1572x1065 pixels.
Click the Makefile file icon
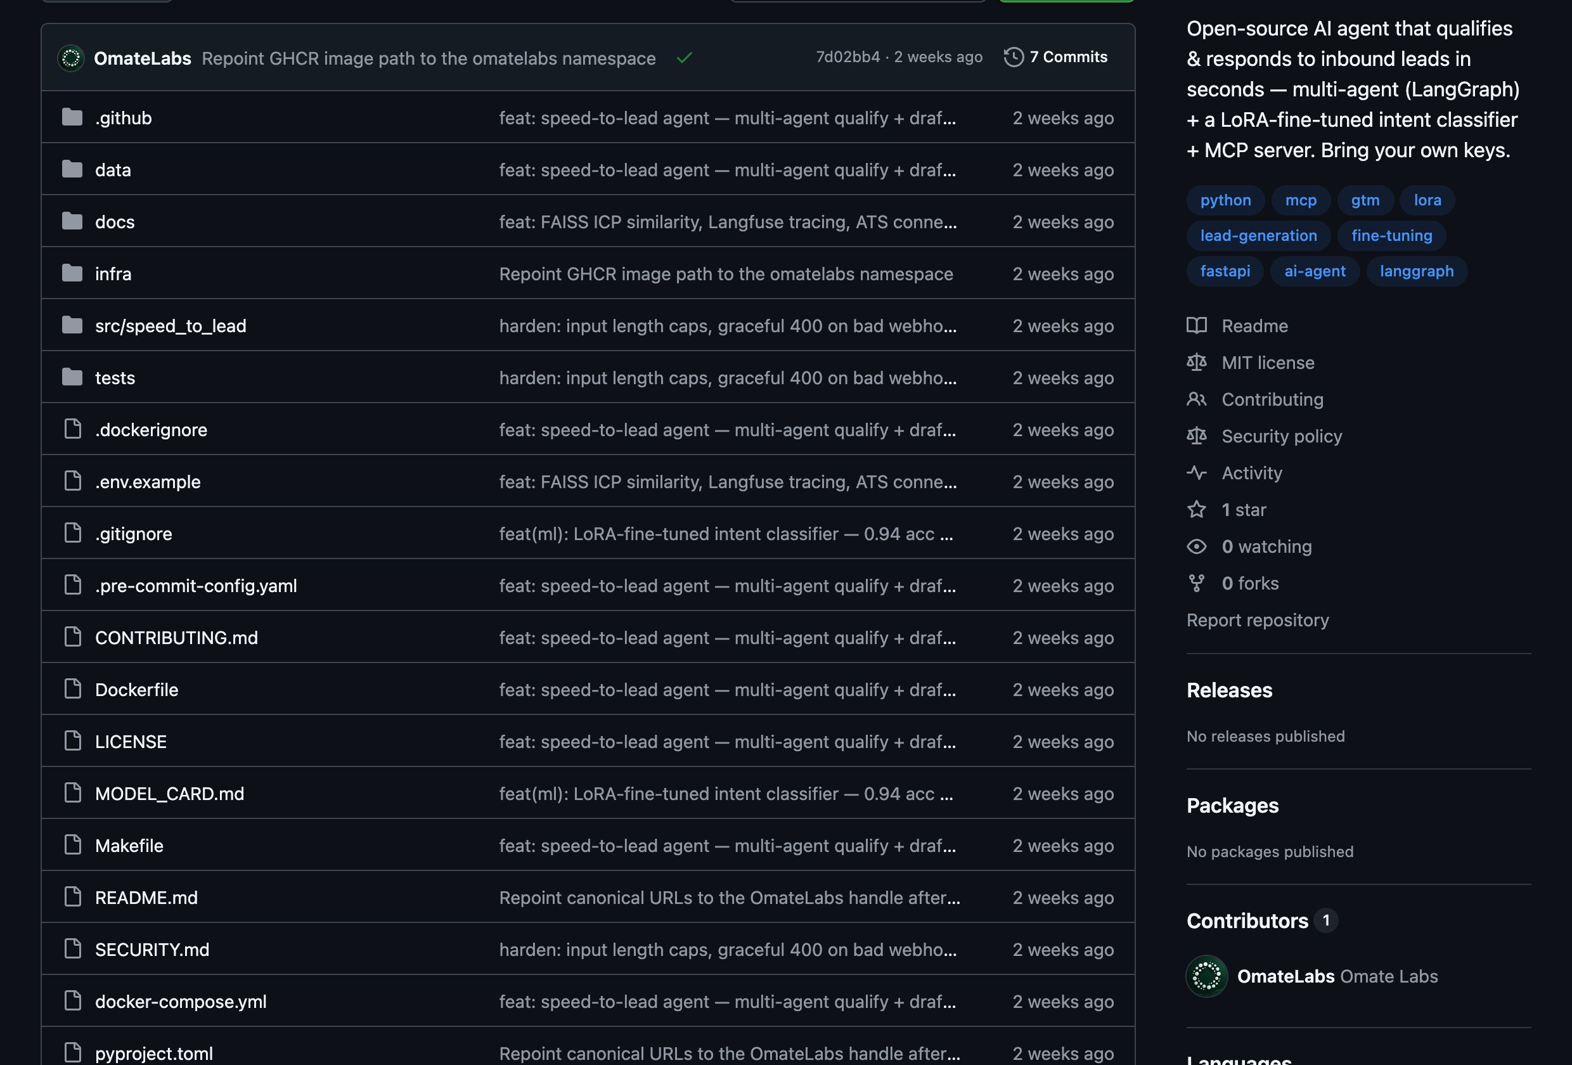[x=72, y=845]
